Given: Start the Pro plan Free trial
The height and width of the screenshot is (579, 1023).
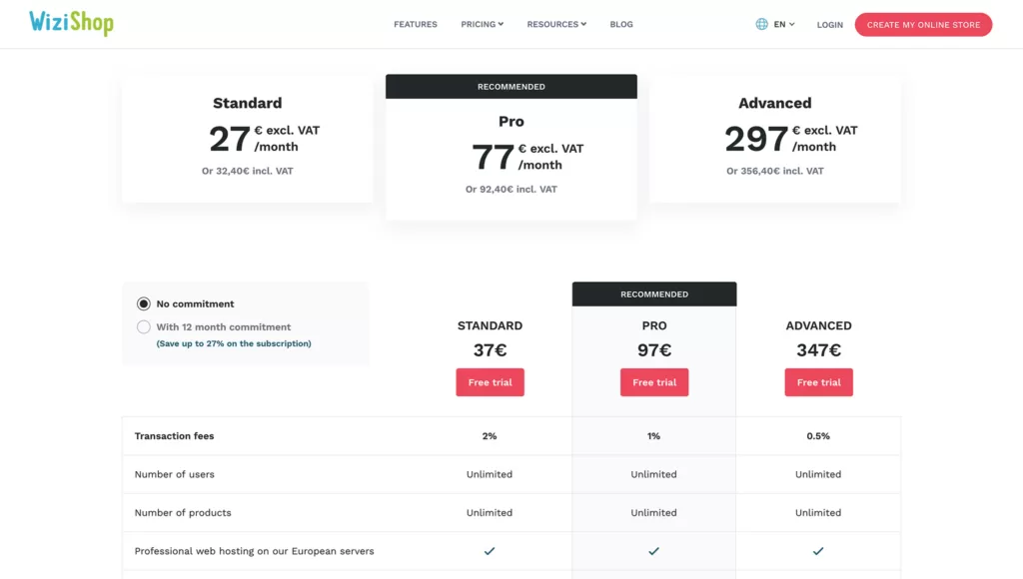Looking at the screenshot, I should point(654,382).
